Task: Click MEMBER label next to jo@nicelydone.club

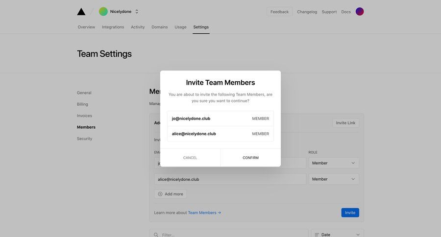Action: pos(261,118)
